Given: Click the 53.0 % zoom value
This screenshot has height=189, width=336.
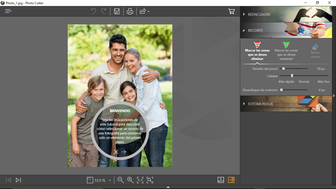Looking at the screenshot, I should [x=100, y=180].
